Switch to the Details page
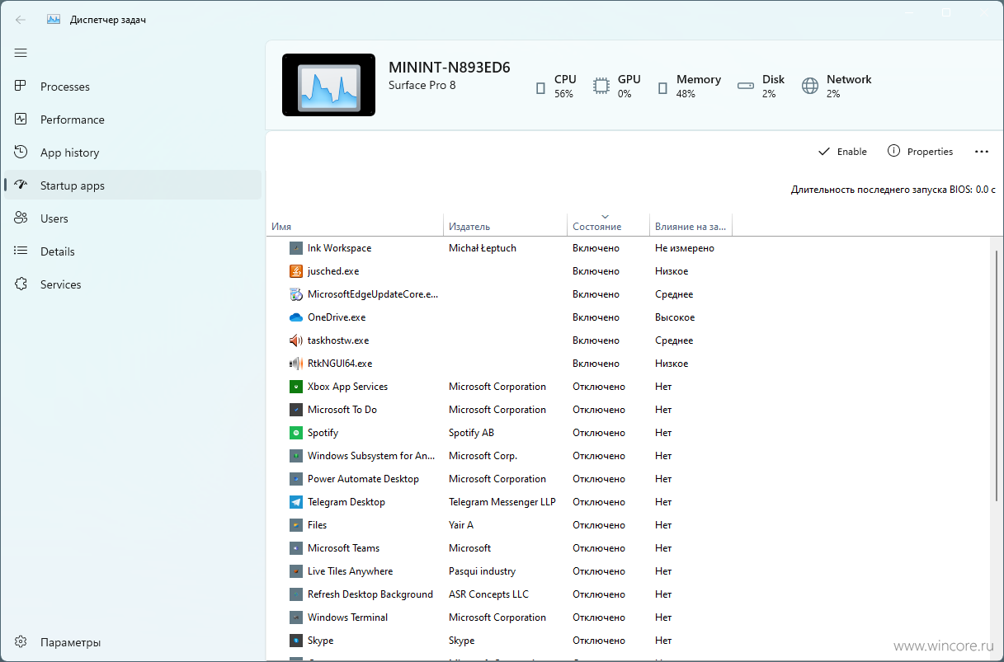The height and width of the screenshot is (662, 1004). coord(133,251)
